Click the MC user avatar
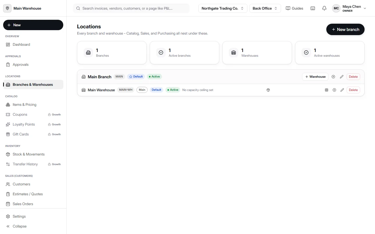Viewport: 375px width, 234px height. [336, 8]
